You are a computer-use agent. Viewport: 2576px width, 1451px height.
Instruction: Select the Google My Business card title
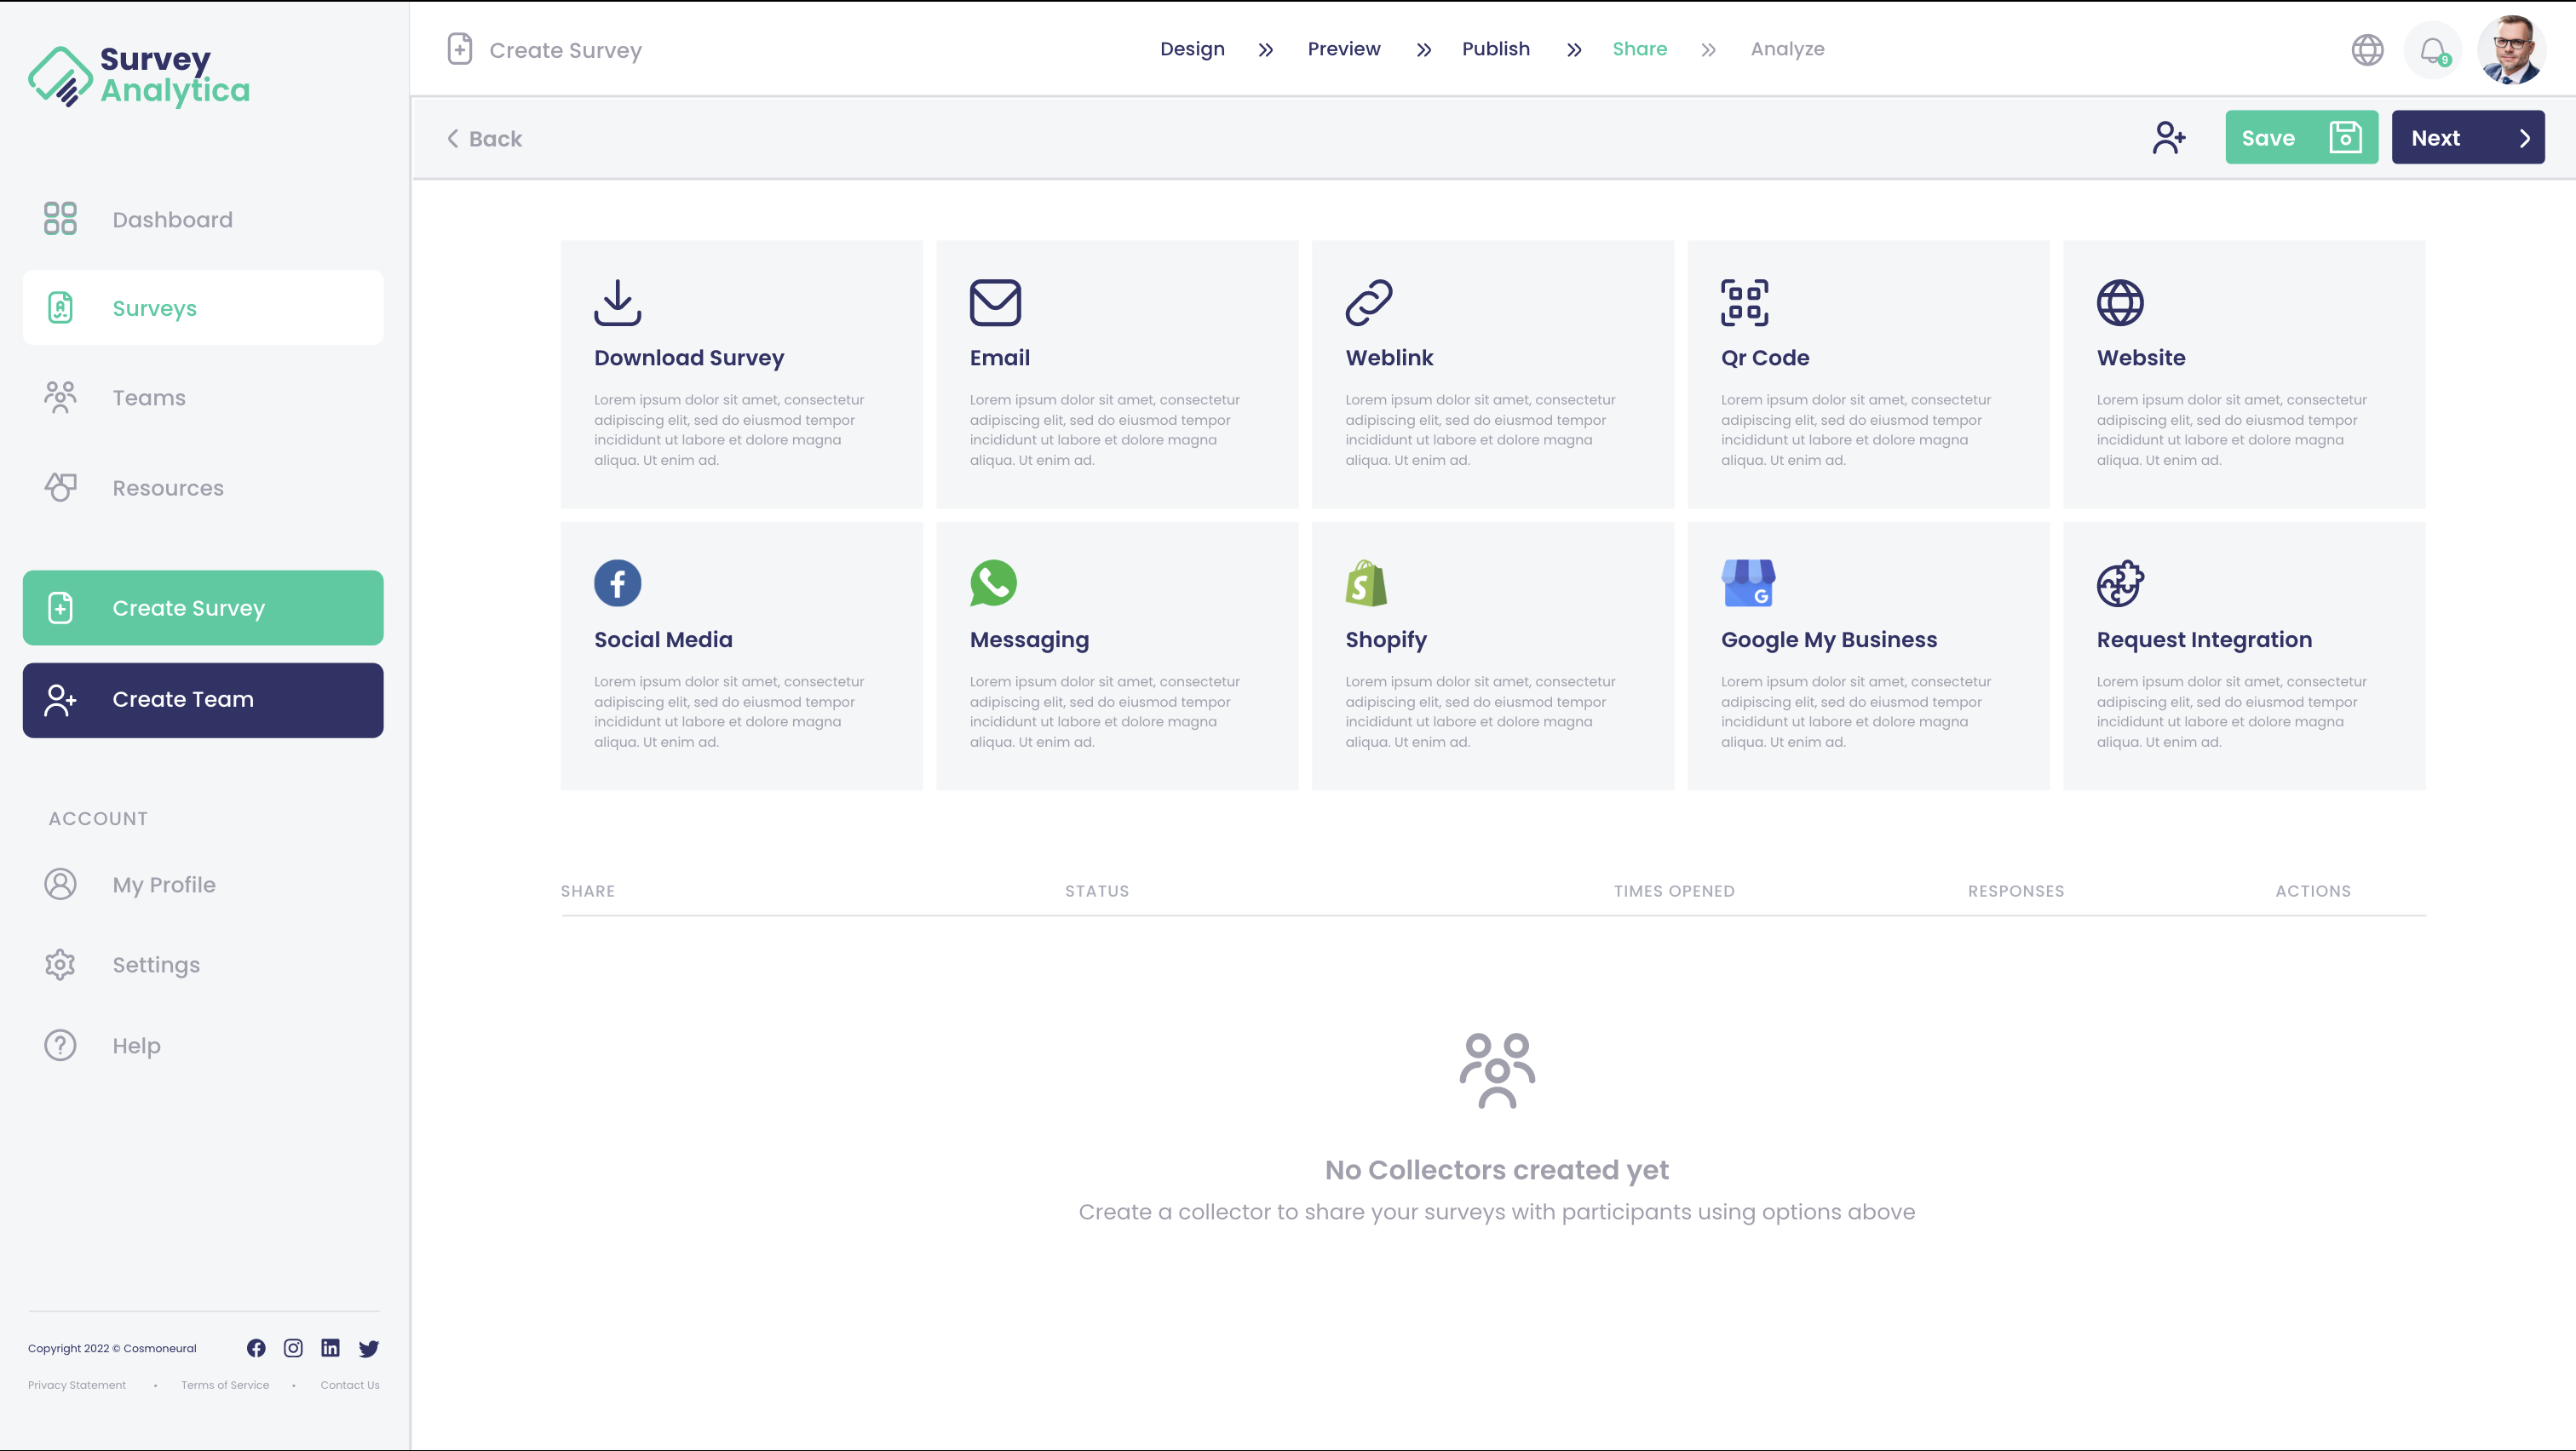[1828, 639]
